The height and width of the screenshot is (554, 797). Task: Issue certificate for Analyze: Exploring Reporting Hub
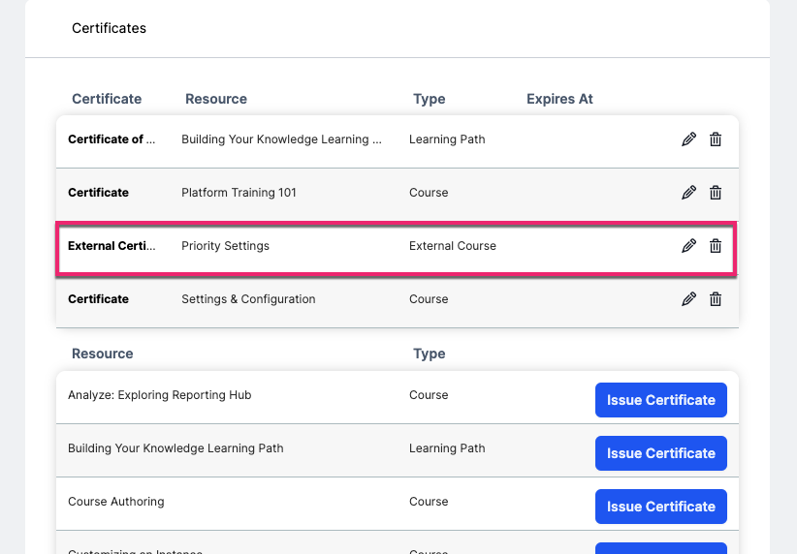(x=661, y=400)
